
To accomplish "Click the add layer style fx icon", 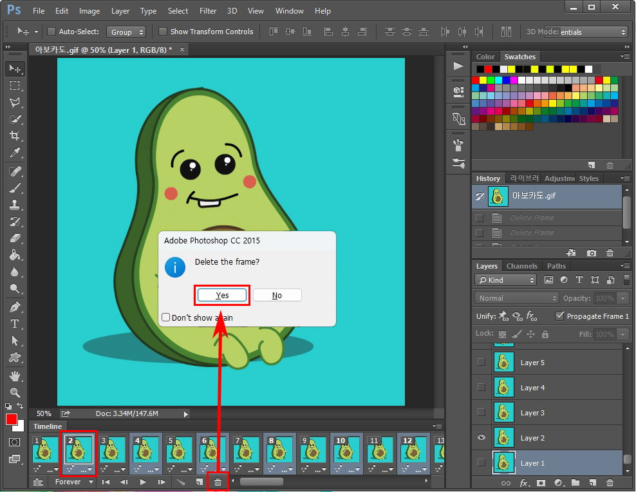I will (x=523, y=483).
